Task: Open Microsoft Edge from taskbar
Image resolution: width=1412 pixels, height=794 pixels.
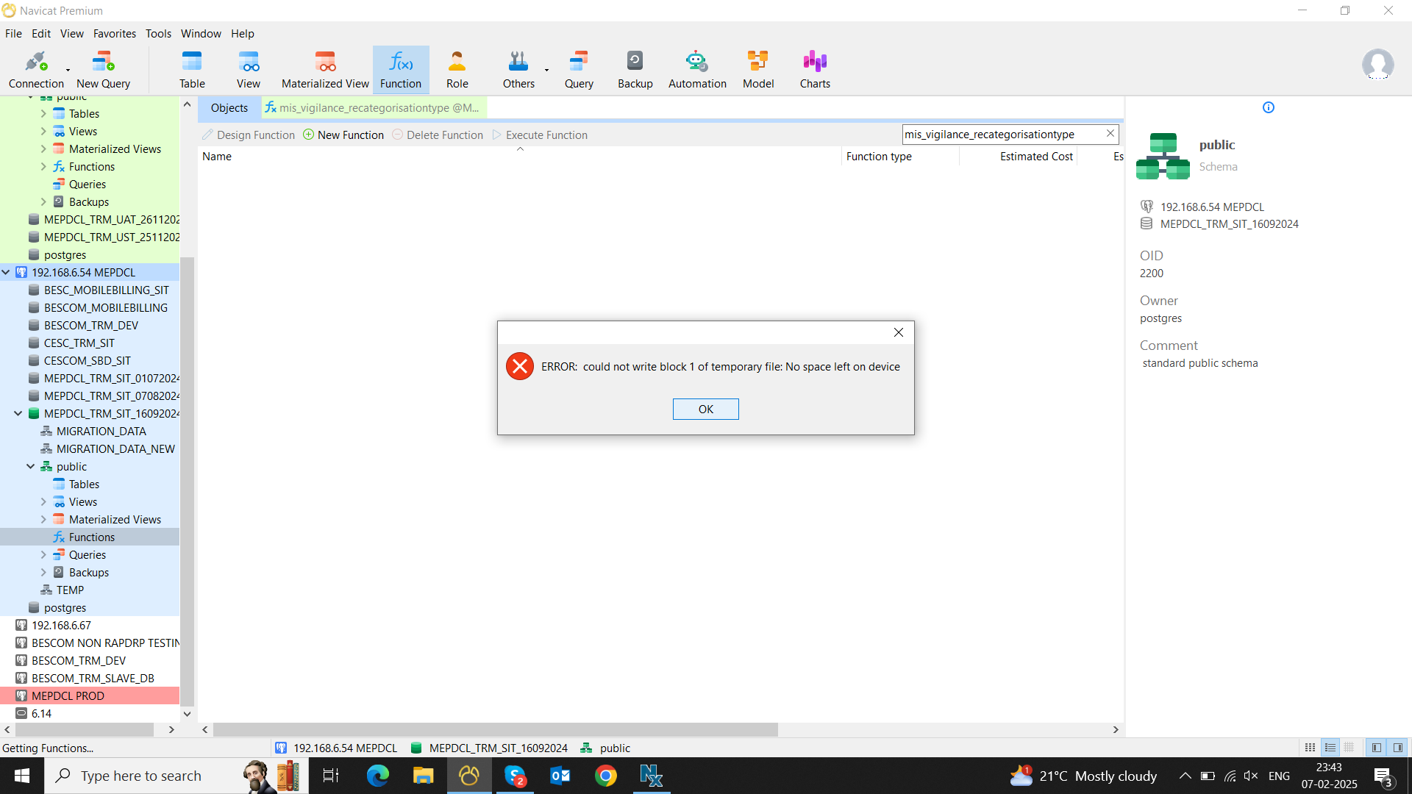Action: point(378,776)
